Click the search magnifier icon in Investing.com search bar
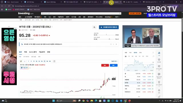Image resolution: width=183 pixels, height=103 pixels. pyautogui.click(x=120, y=13)
